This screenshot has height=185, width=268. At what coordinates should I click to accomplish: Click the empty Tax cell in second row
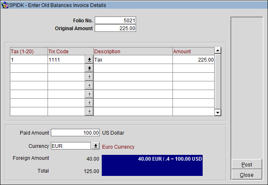coord(29,68)
